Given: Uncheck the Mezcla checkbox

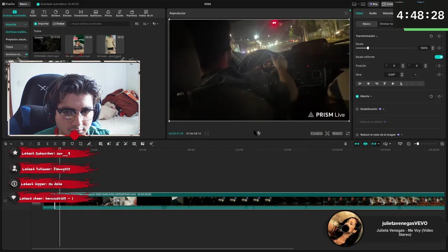Looking at the screenshot, I should pyautogui.click(x=357, y=96).
